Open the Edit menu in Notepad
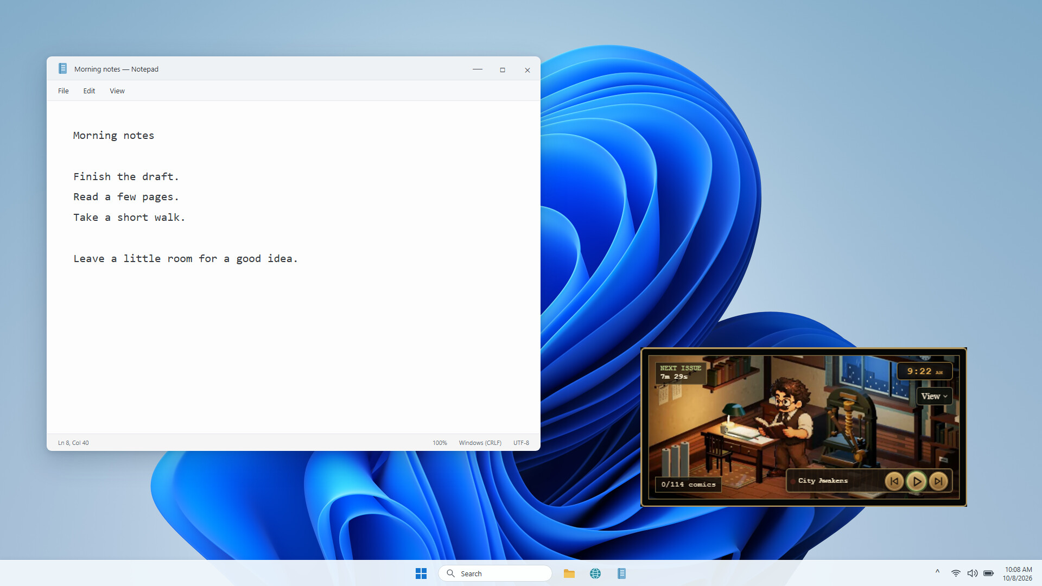Image resolution: width=1042 pixels, height=586 pixels. click(x=89, y=91)
